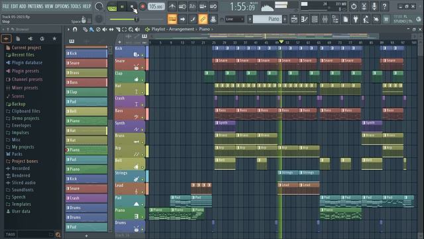This screenshot has width=424, height=239.
Task: Toggle the recording countdown 3 2 1 icon
Action: point(193,6)
